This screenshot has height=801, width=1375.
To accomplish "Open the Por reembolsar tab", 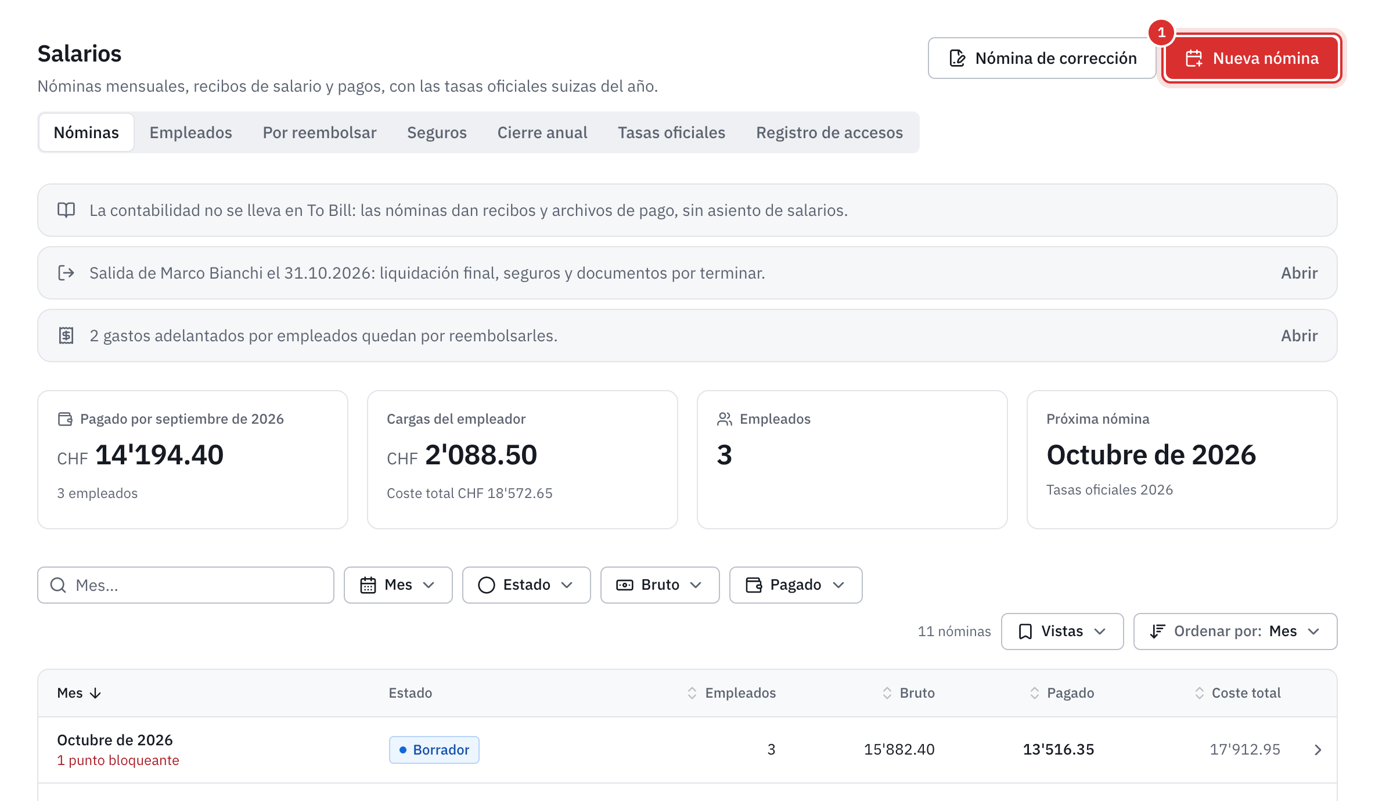I will tap(319, 132).
